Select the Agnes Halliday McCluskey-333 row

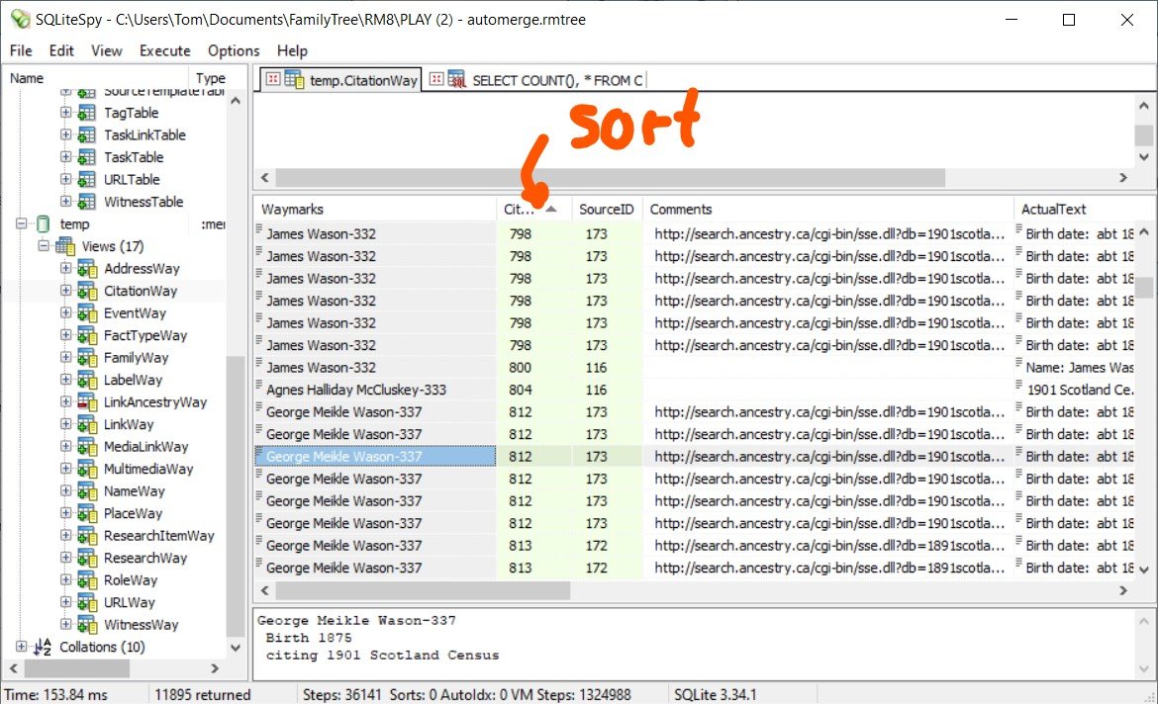(x=694, y=390)
